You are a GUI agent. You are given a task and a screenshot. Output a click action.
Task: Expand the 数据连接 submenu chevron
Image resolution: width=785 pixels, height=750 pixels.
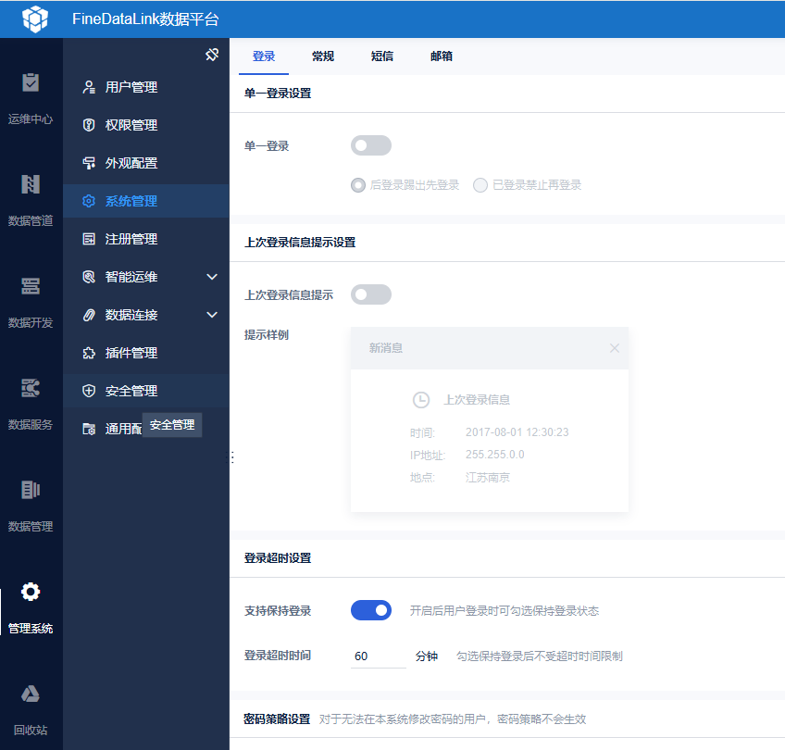click(212, 315)
